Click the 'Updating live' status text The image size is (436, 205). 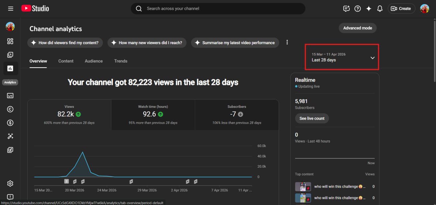[x=309, y=86]
